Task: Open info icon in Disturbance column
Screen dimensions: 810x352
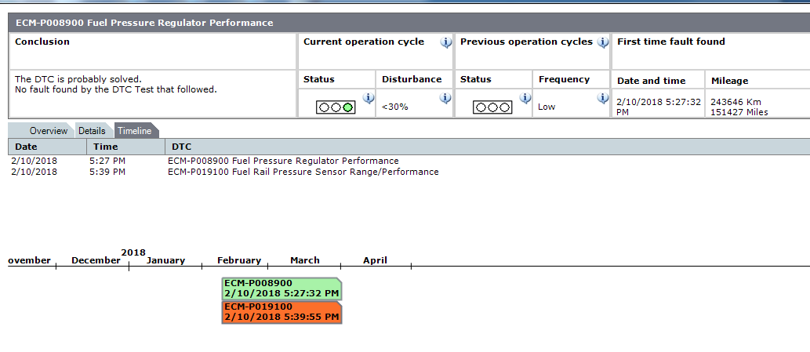Action: tap(445, 98)
